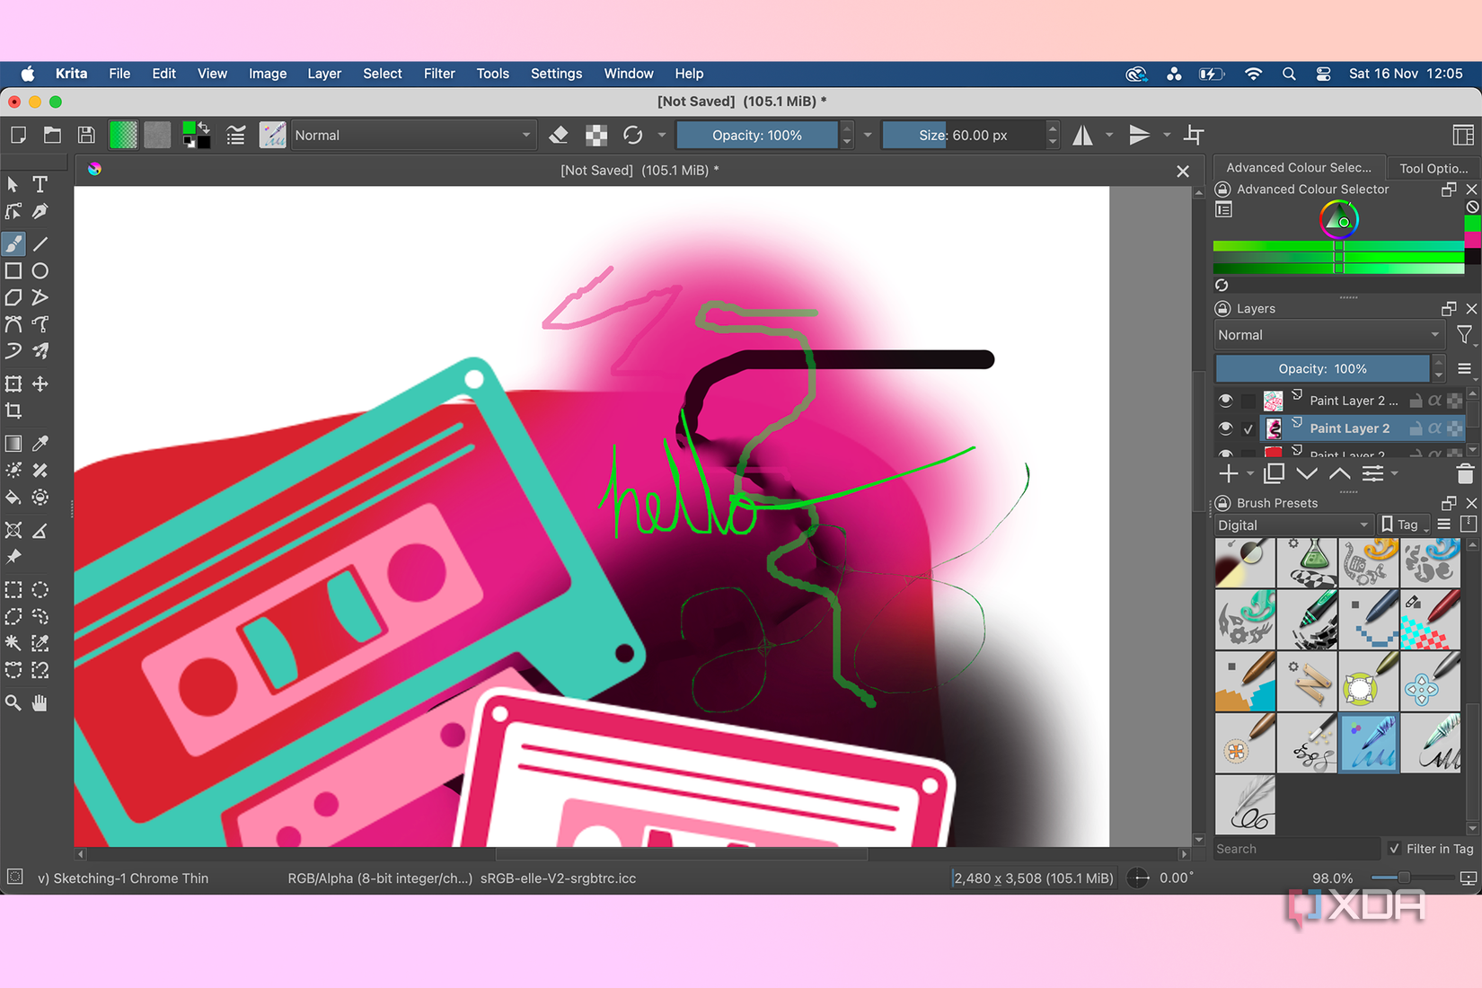Switch to the Tool Options tab
1482x988 pixels.
pyautogui.click(x=1433, y=167)
